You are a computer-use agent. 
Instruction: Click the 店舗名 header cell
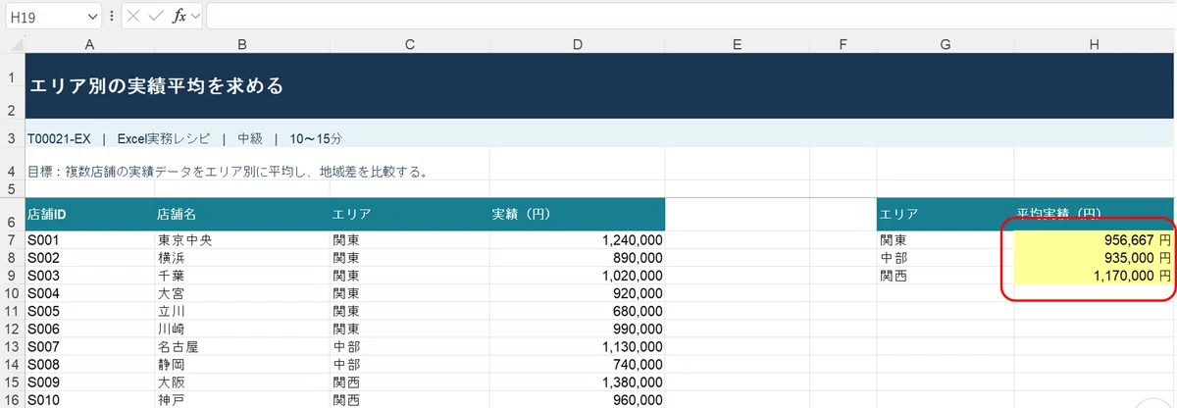pos(242,215)
